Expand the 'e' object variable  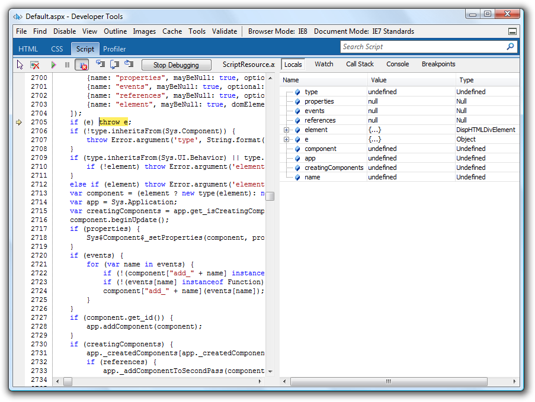click(287, 139)
